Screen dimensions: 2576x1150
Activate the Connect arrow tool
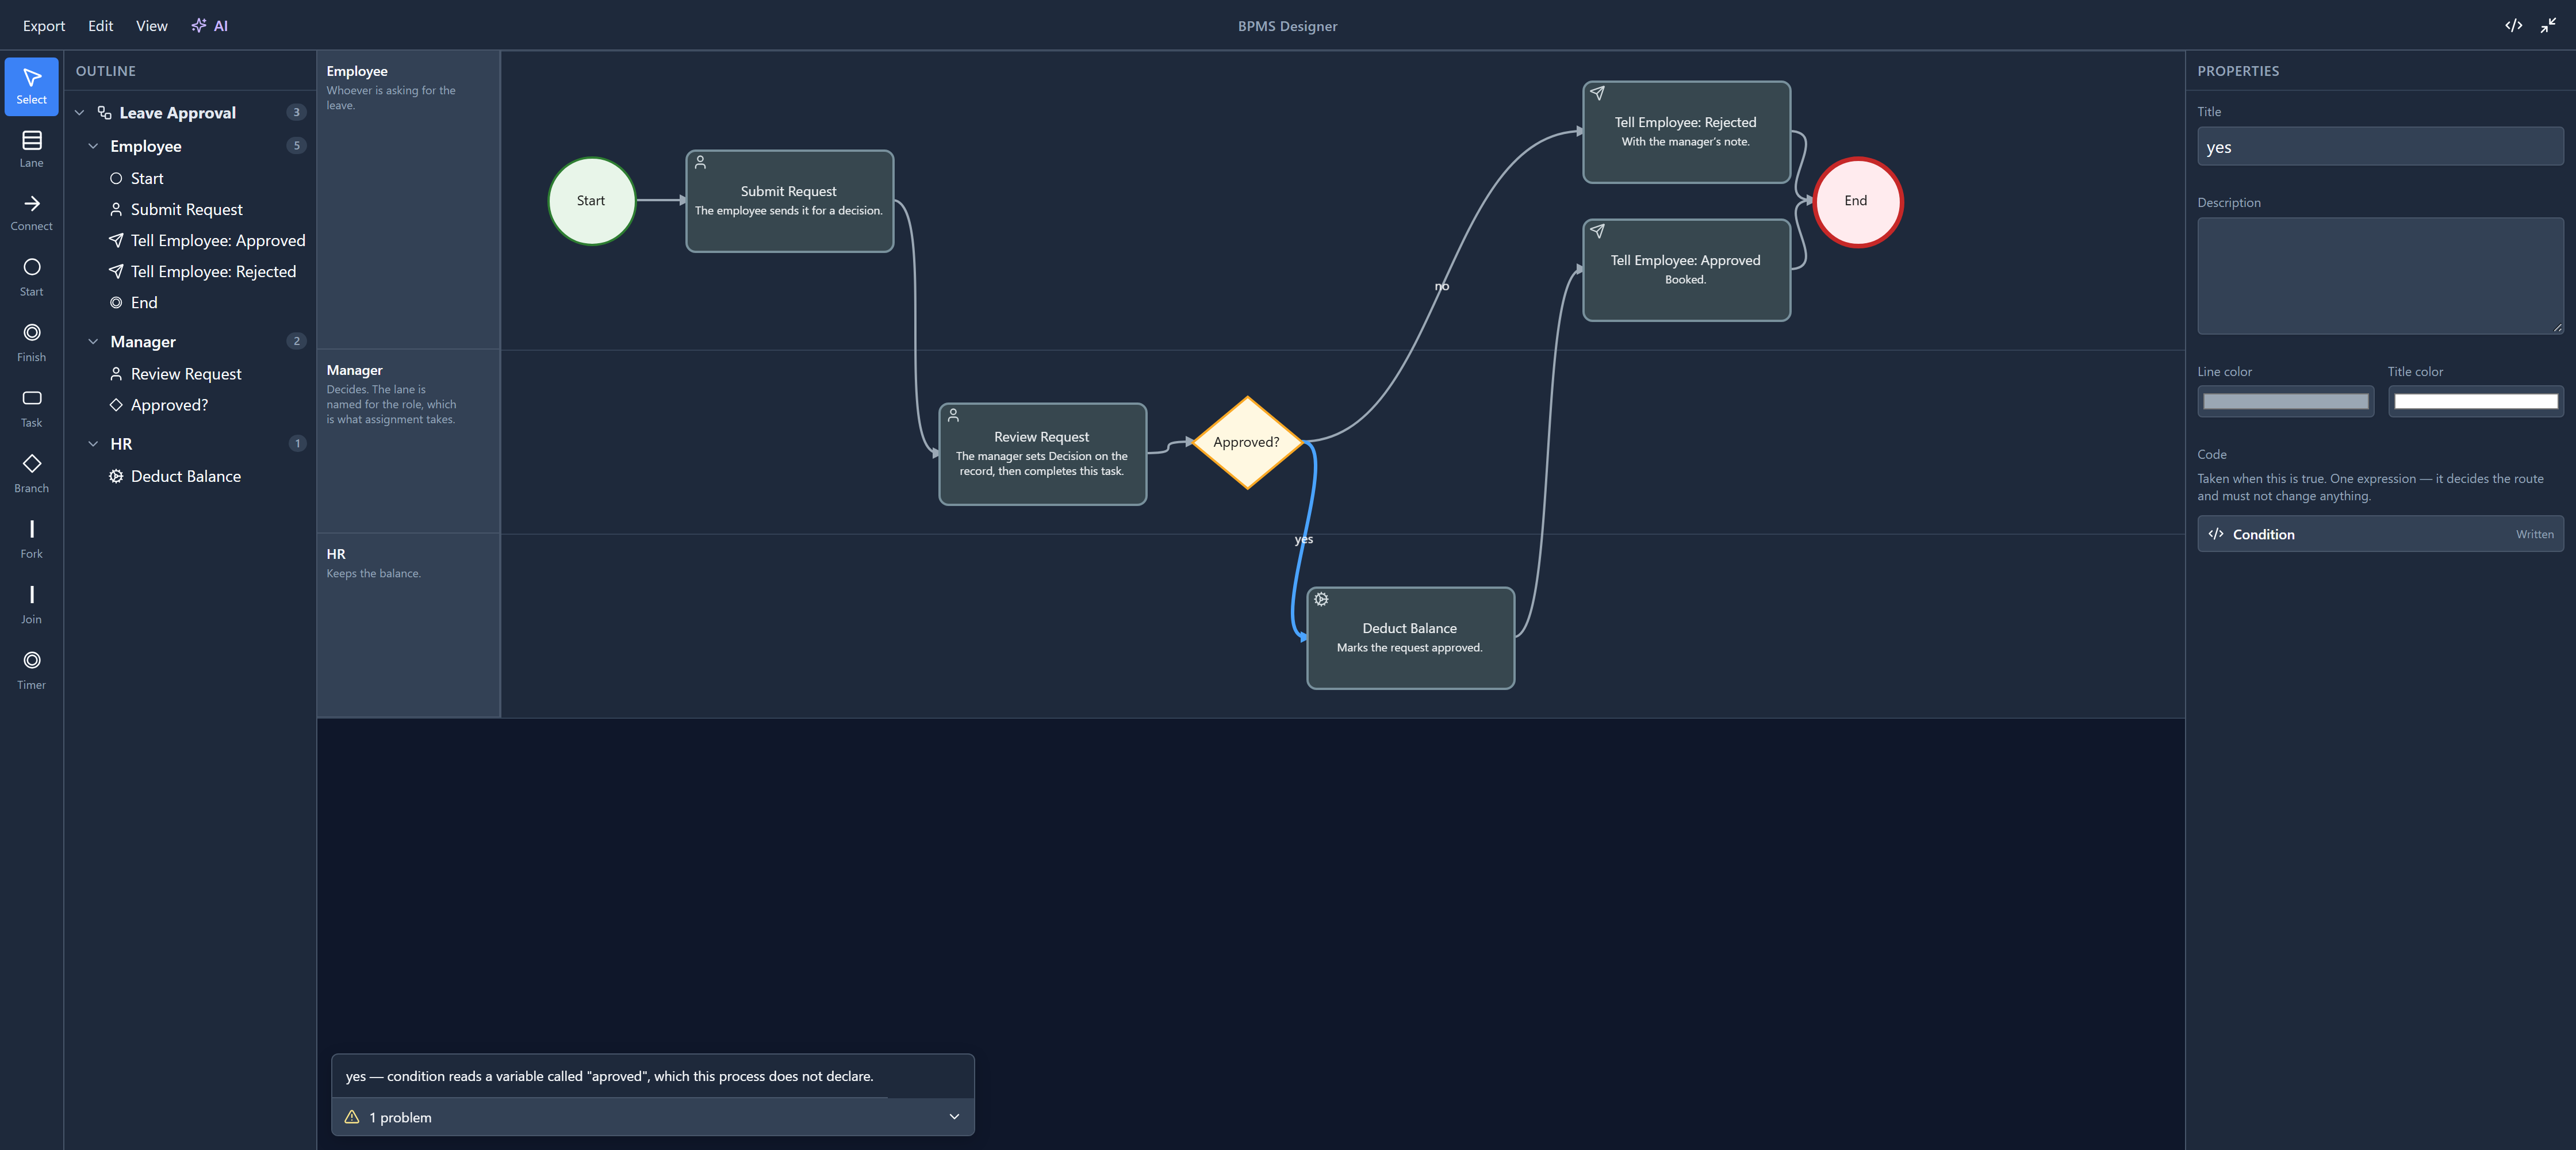click(x=31, y=213)
